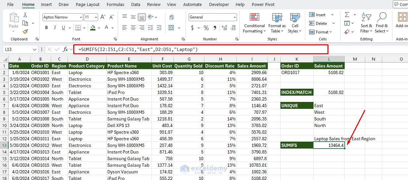Open the Paste options arrow
The width and height of the screenshot is (408, 180).
click(14, 31)
